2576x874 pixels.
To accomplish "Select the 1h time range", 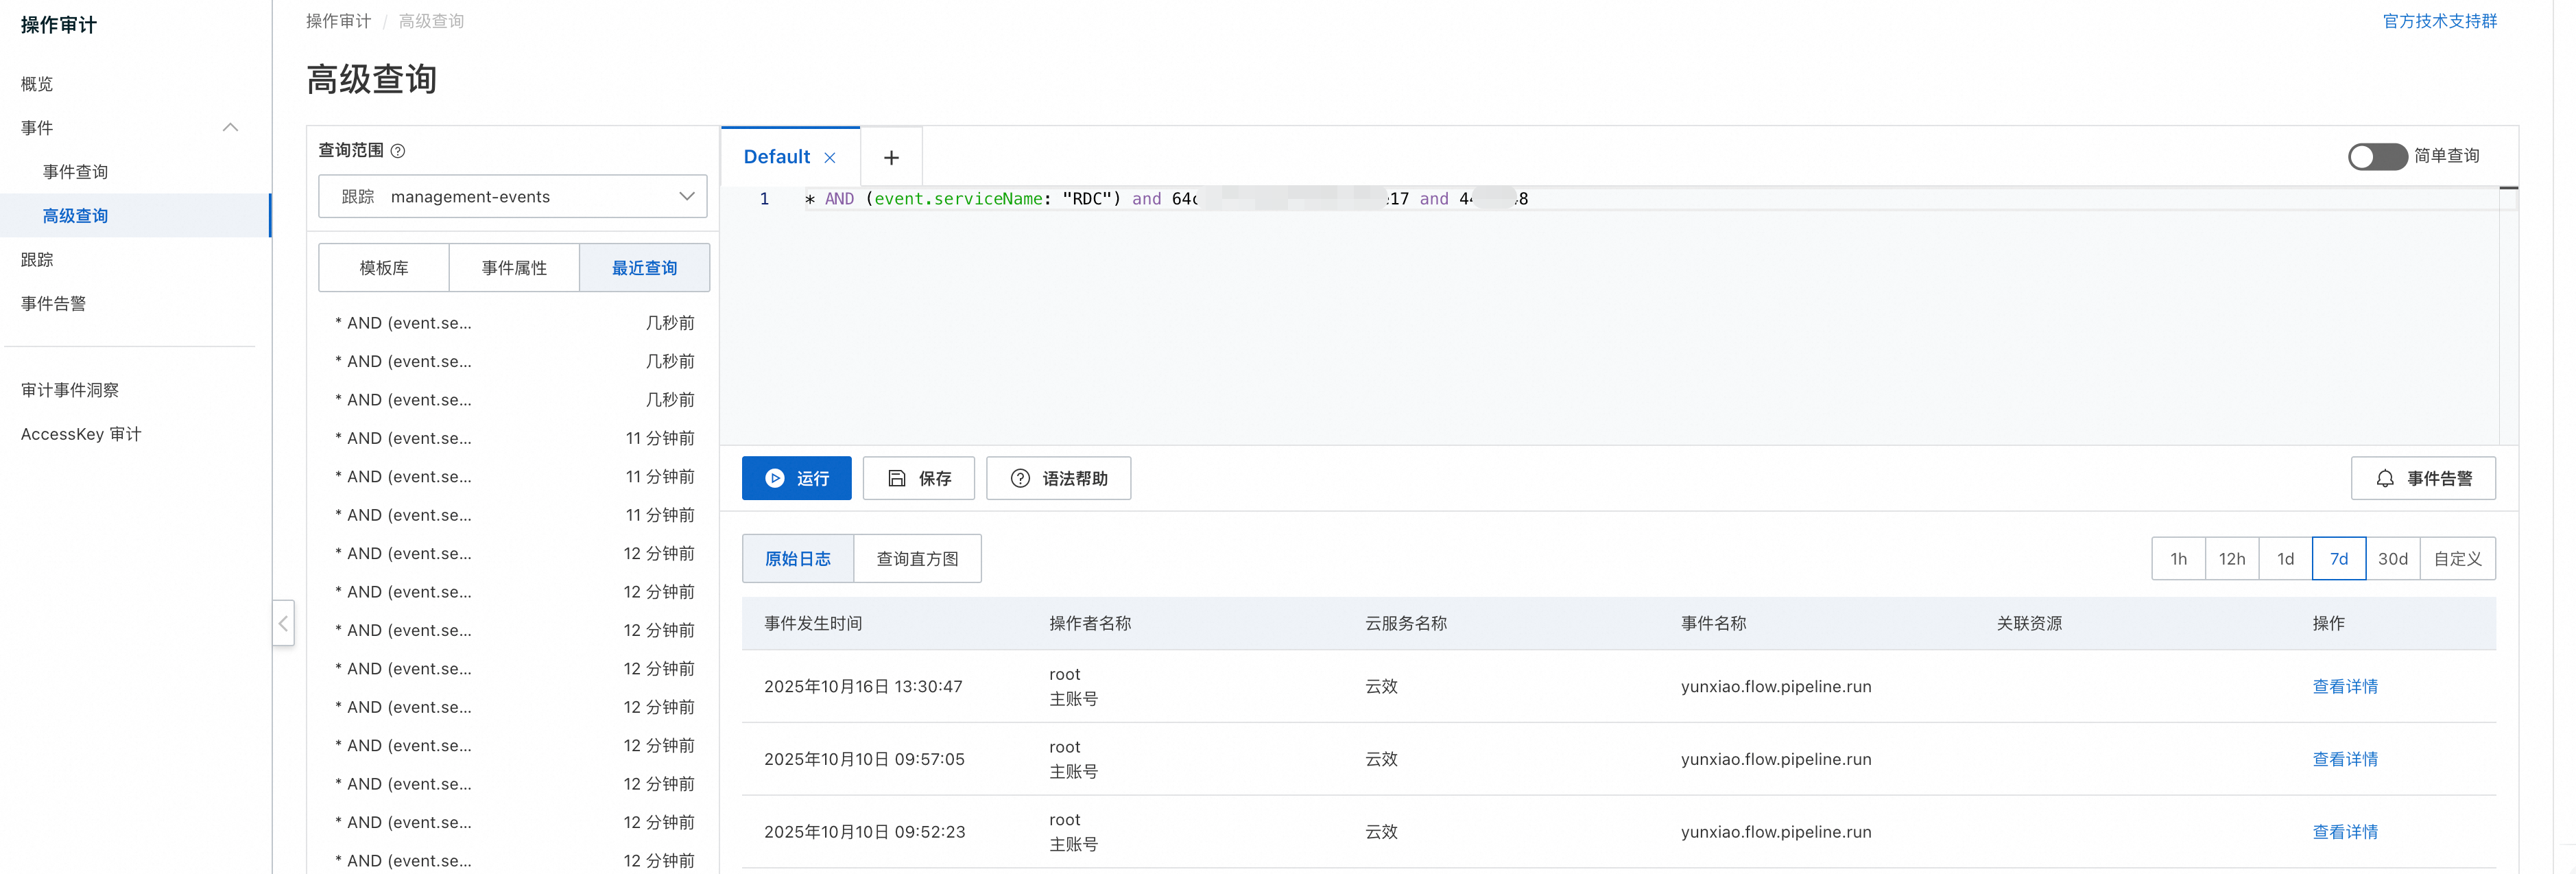I will coord(2178,559).
